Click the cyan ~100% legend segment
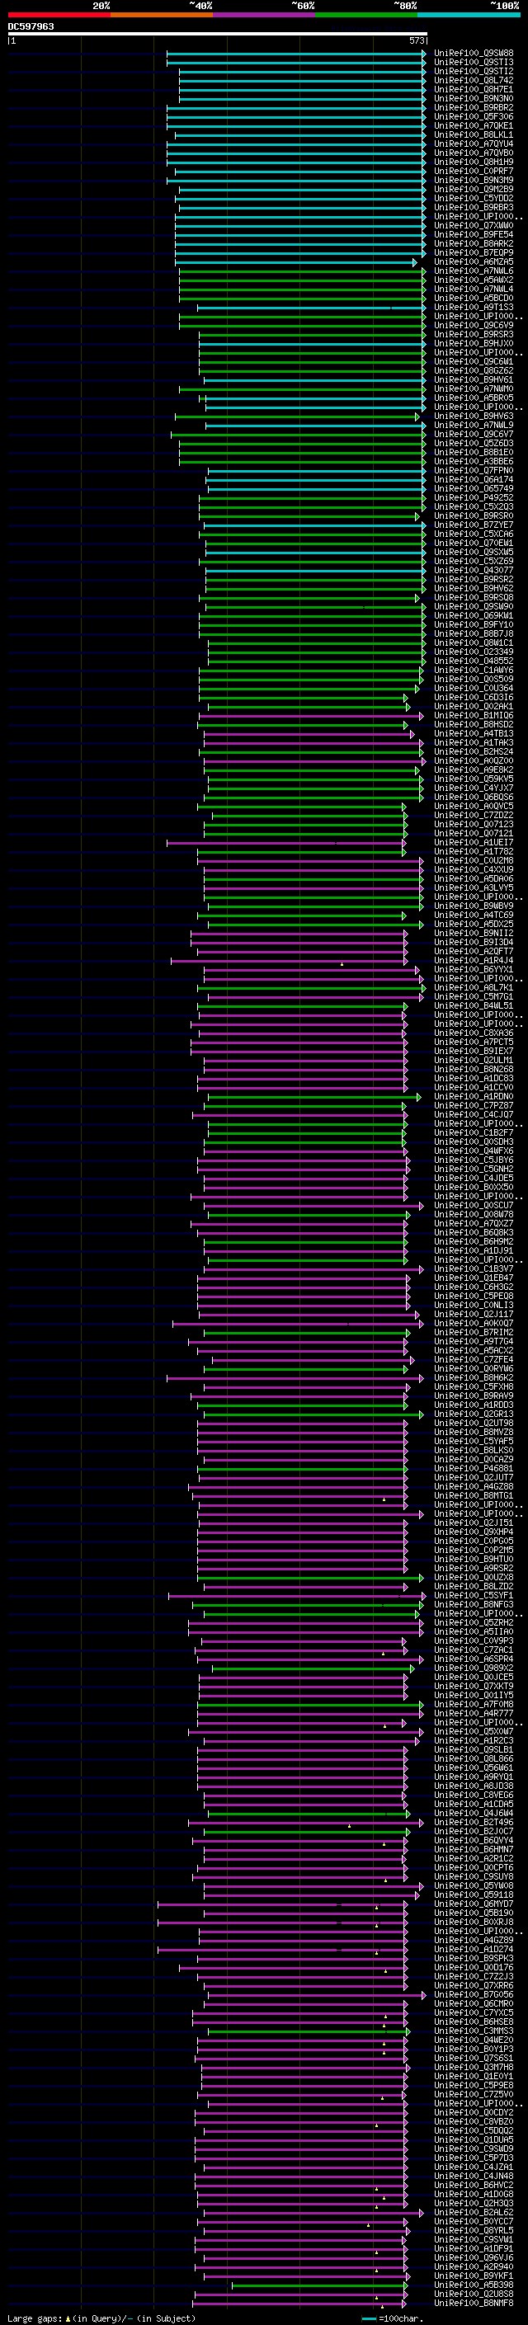Screen dimensions: 528x2325 point(469,15)
